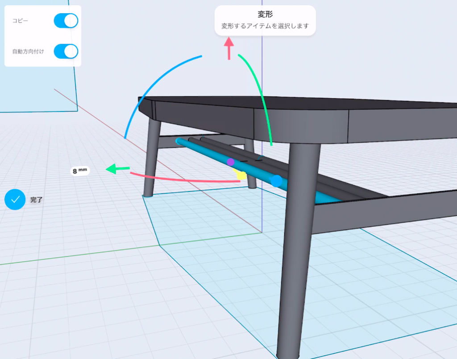Select the green leftward move arrow

117,169
